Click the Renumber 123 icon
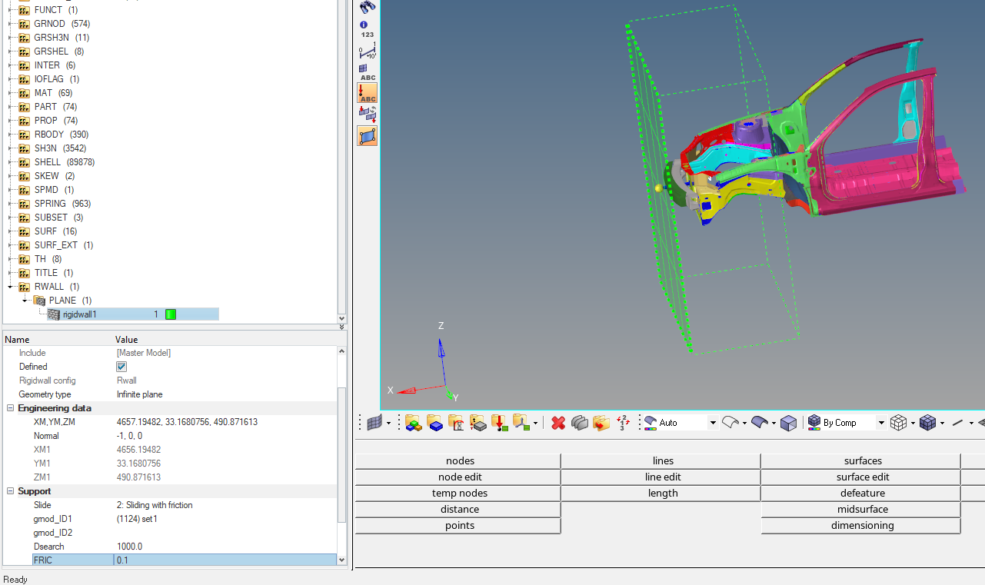Viewport: 985px width, 585px height. [x=623, y=423]
